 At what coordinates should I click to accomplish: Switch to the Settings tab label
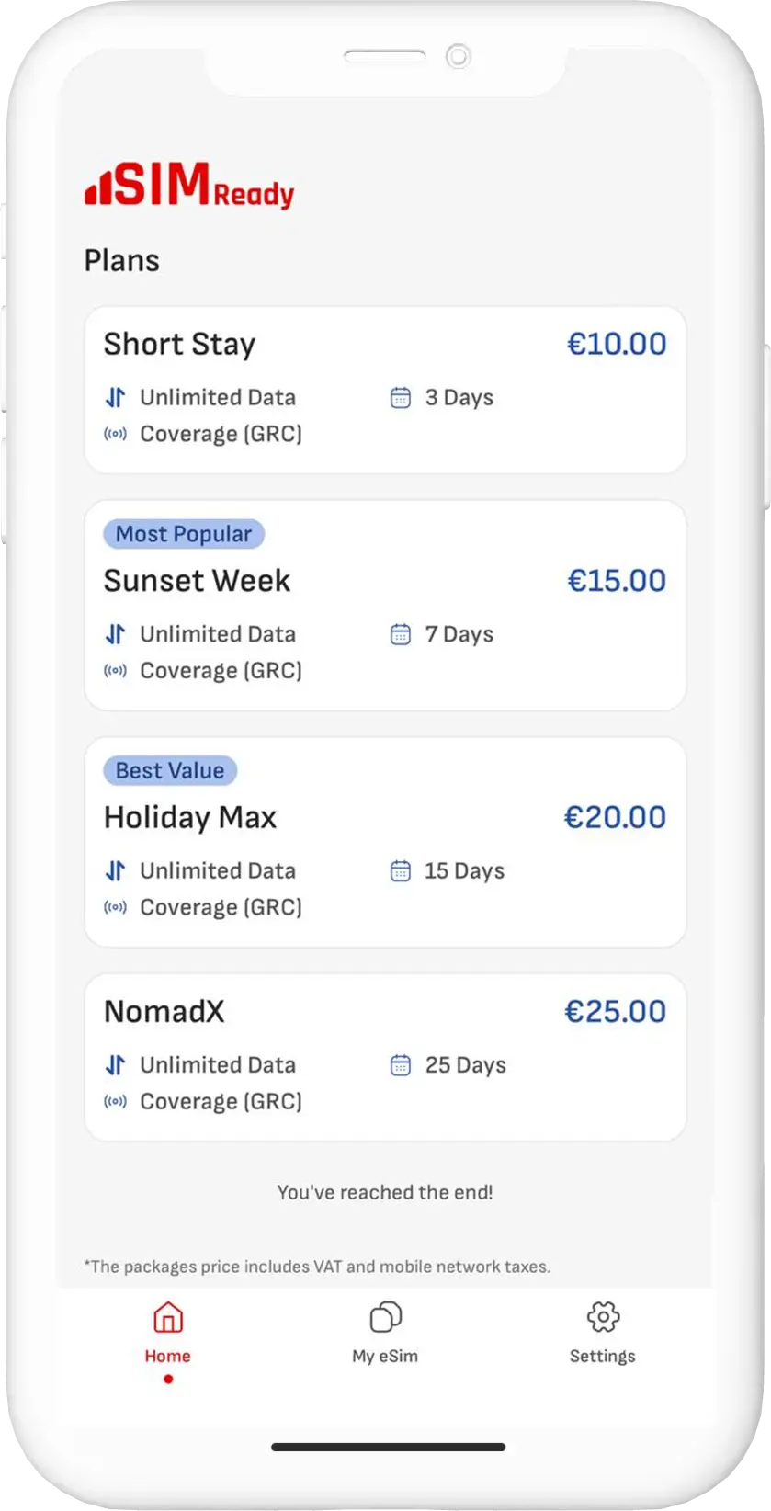point(602,1356)
